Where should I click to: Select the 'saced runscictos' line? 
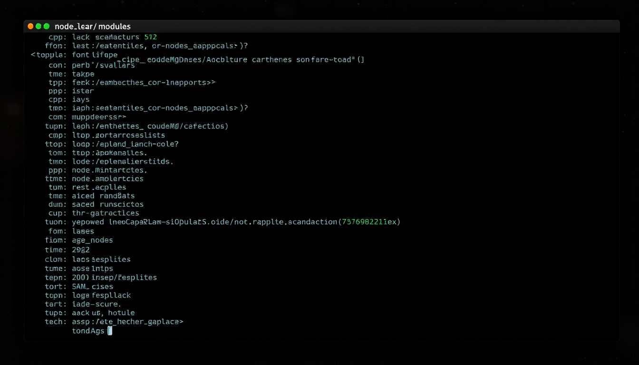point(107,204)
